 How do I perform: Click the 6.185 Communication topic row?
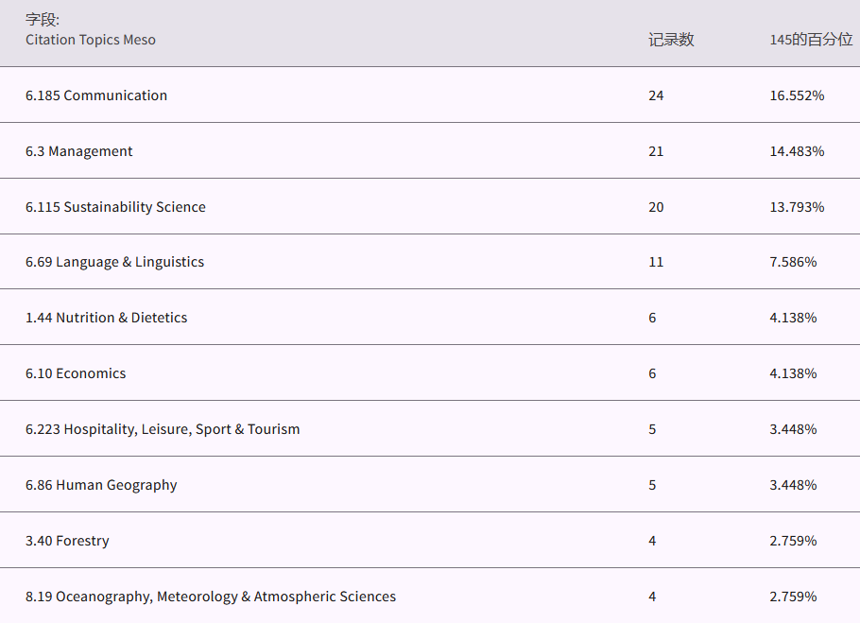pyautogui.click(x=96, y=95)
